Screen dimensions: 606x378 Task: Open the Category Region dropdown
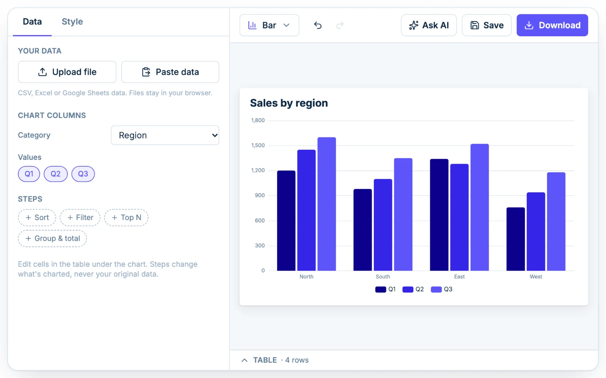coord(165,135)
